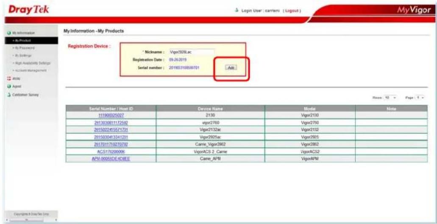
Task: Click the Registration Date value
Action: 178,60
